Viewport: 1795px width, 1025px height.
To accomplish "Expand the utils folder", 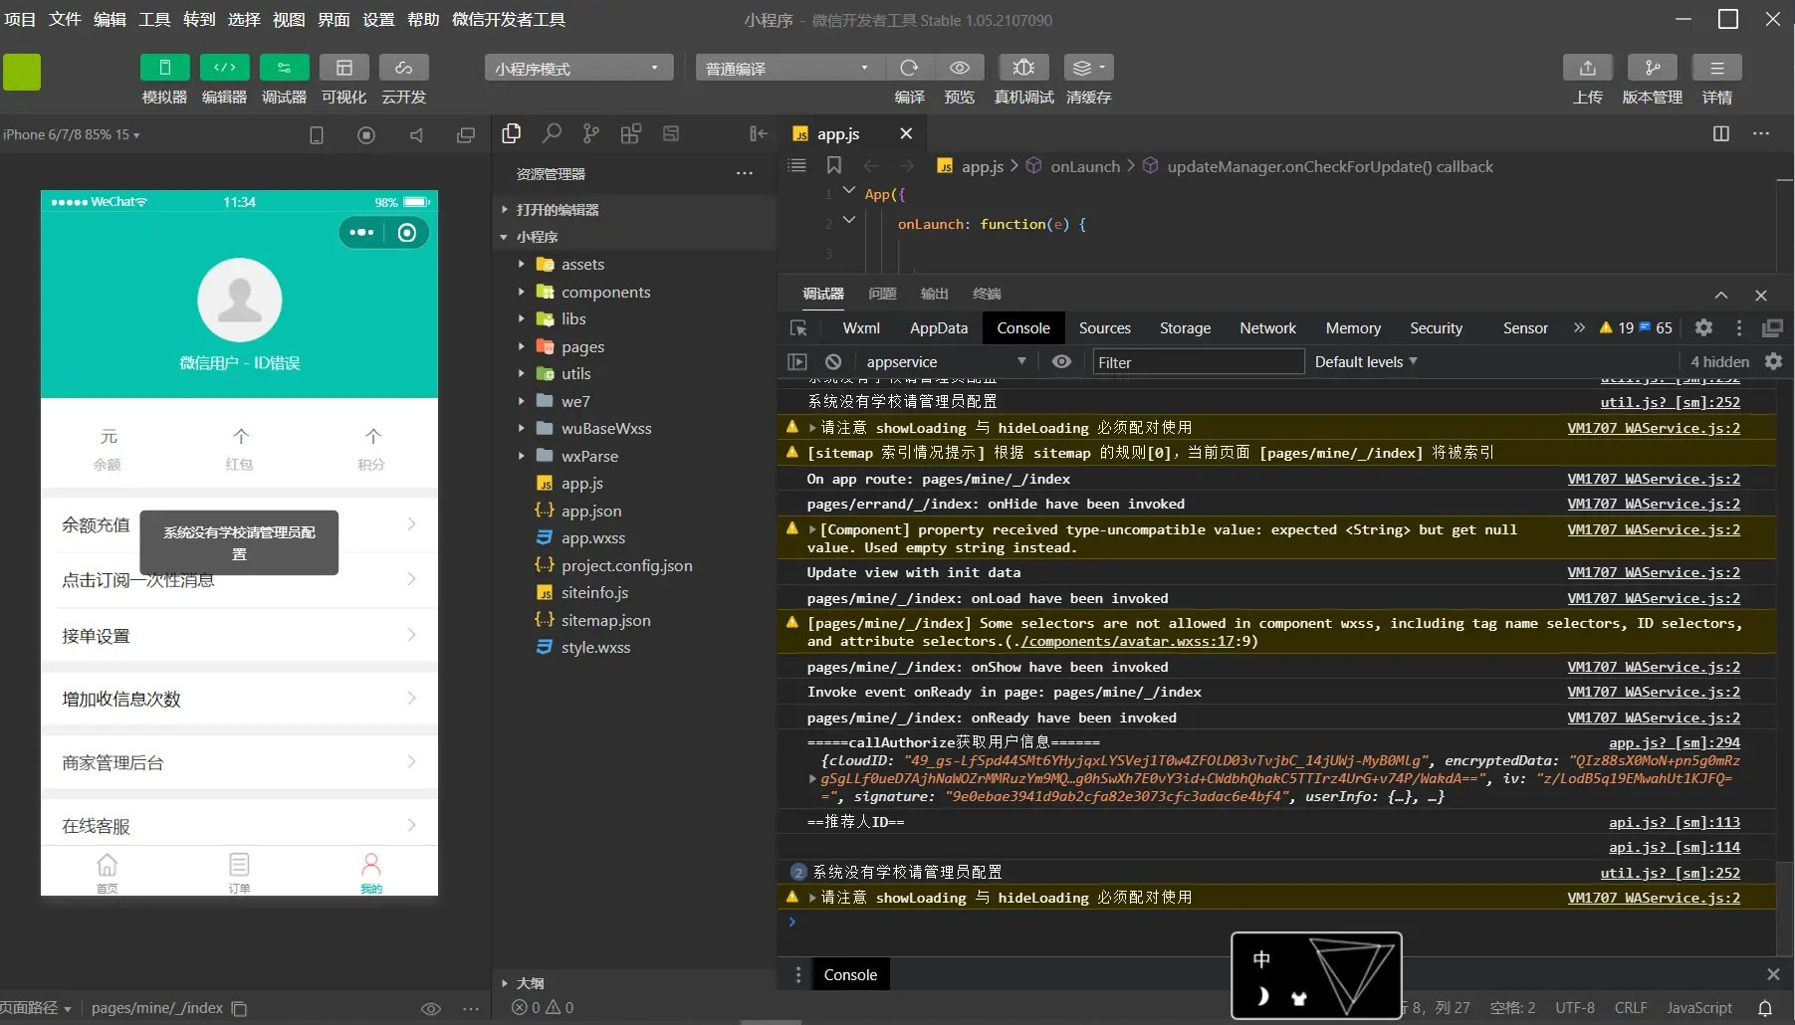I will click(x=634, y=373).
